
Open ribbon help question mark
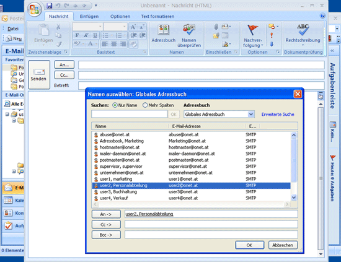point(322,15)
